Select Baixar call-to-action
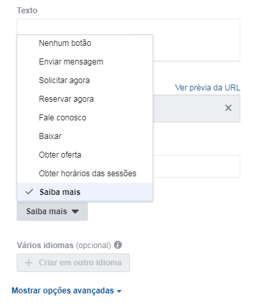 85,136
